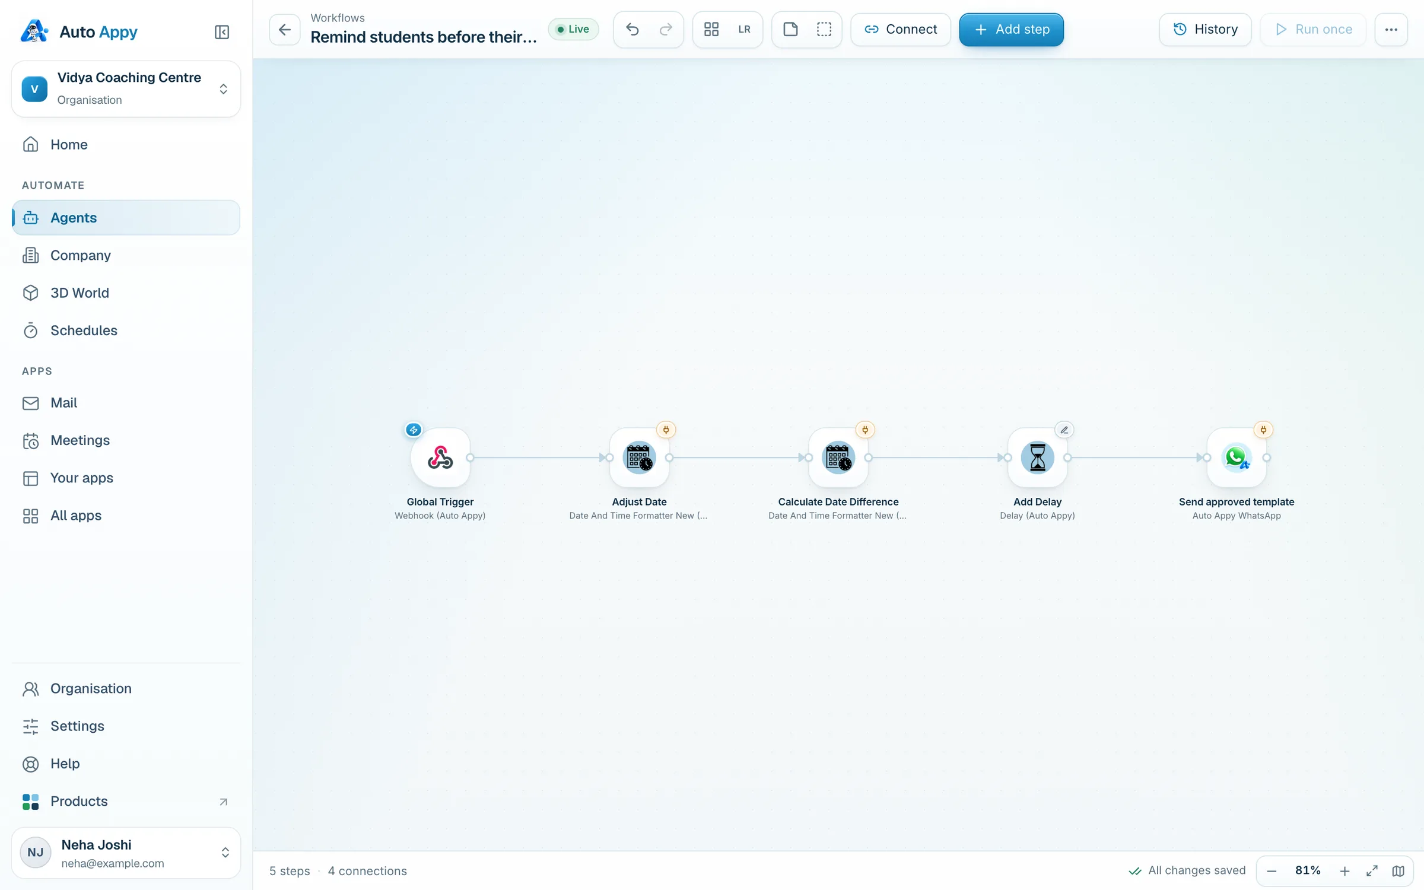Zoom in with the plus button
1424x890 pixels.
pyautogui.click(x=1344, y=871)
